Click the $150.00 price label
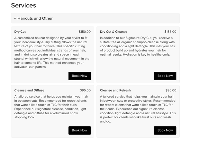Viewport: 199px width, 151px height. pyautogui.click(x=85, y=32)
